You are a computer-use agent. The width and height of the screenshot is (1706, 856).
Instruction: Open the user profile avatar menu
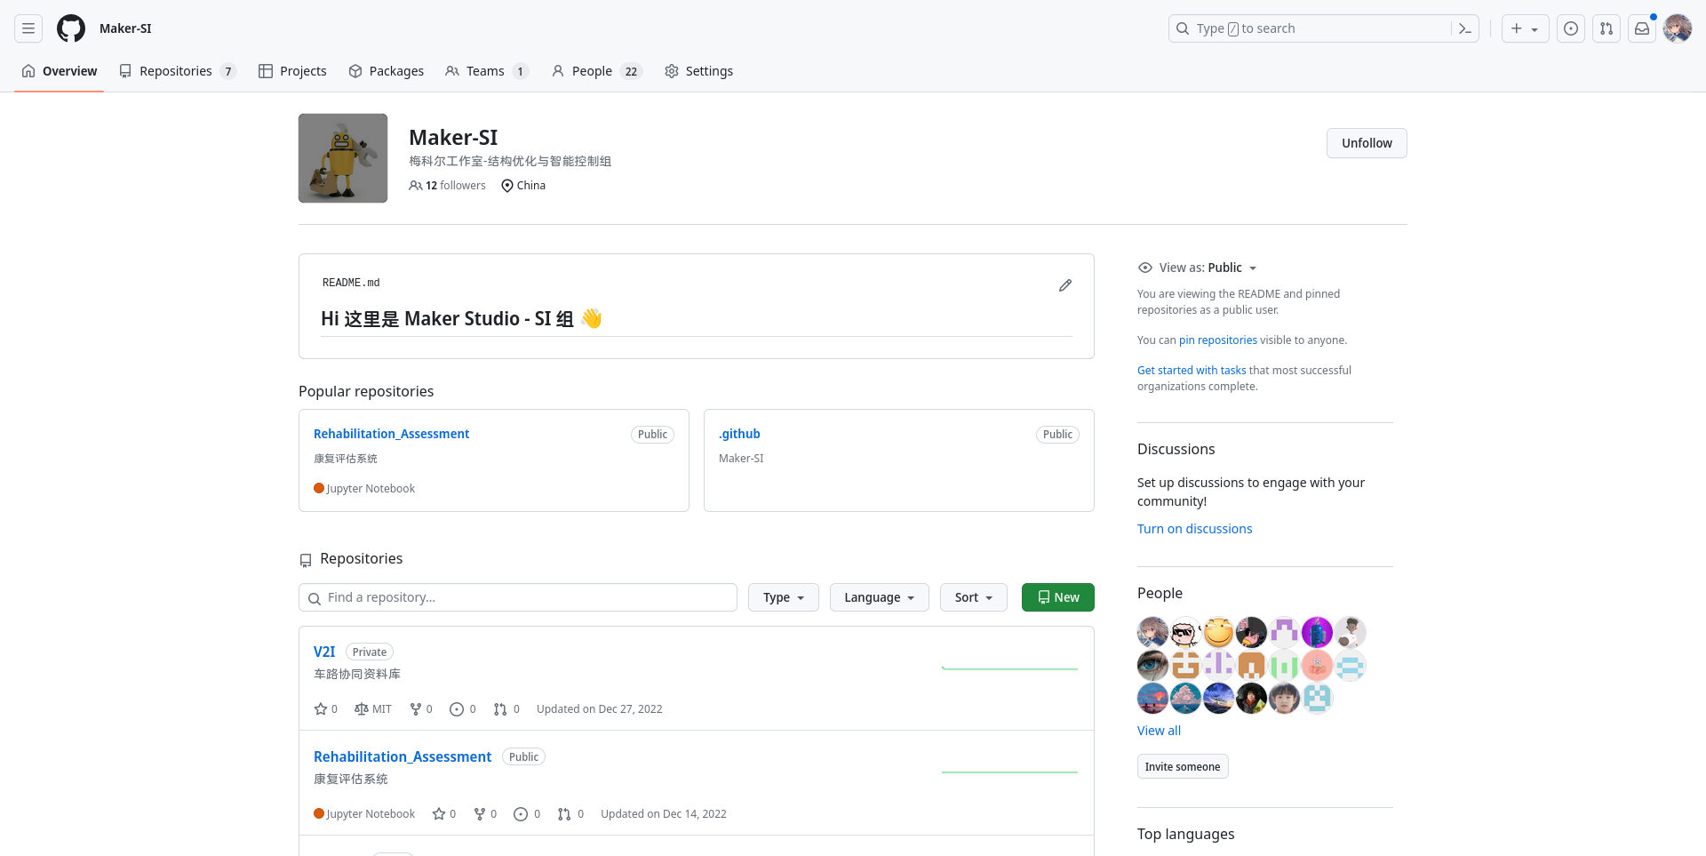[x=1678, y=28]
